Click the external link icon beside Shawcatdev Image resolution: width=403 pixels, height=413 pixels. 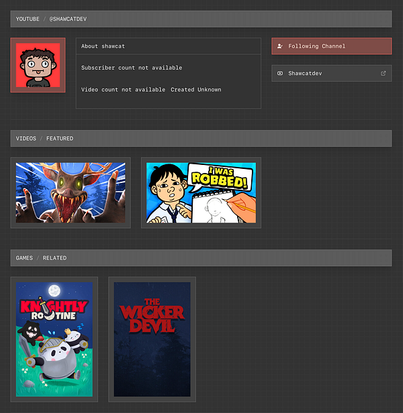pyautogui.click(x=384, y=73)
